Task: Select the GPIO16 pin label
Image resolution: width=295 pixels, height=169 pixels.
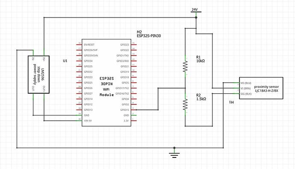Action: [x=122, y=94]
